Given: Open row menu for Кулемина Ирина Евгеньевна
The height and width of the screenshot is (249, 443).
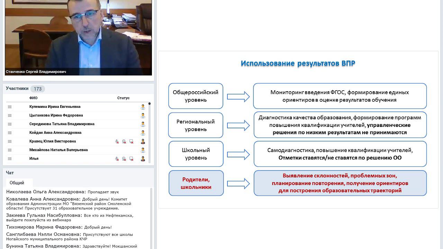Looking at the screenshot, I should pos(10,107).
